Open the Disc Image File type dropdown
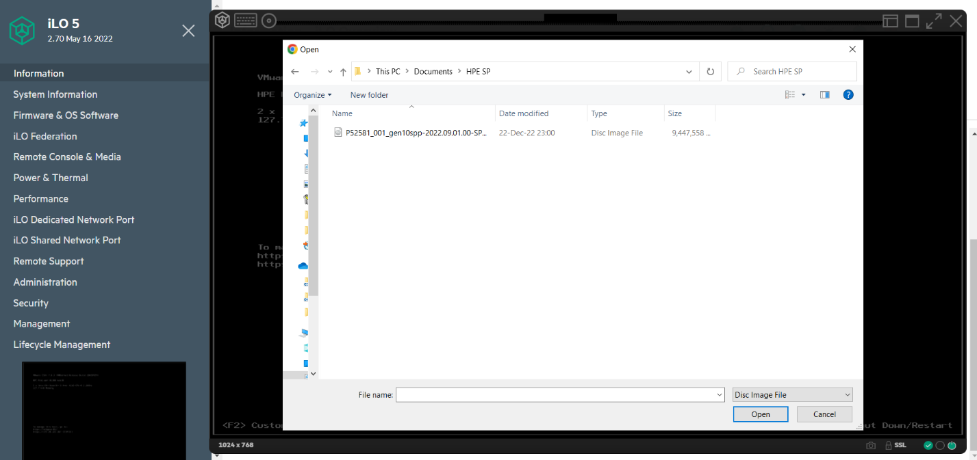This screenshot has width=977, height=460. tap(793, 395)
